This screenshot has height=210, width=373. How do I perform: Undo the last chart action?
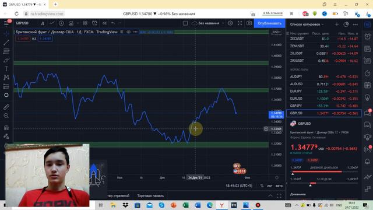click(x=113, y=23)
